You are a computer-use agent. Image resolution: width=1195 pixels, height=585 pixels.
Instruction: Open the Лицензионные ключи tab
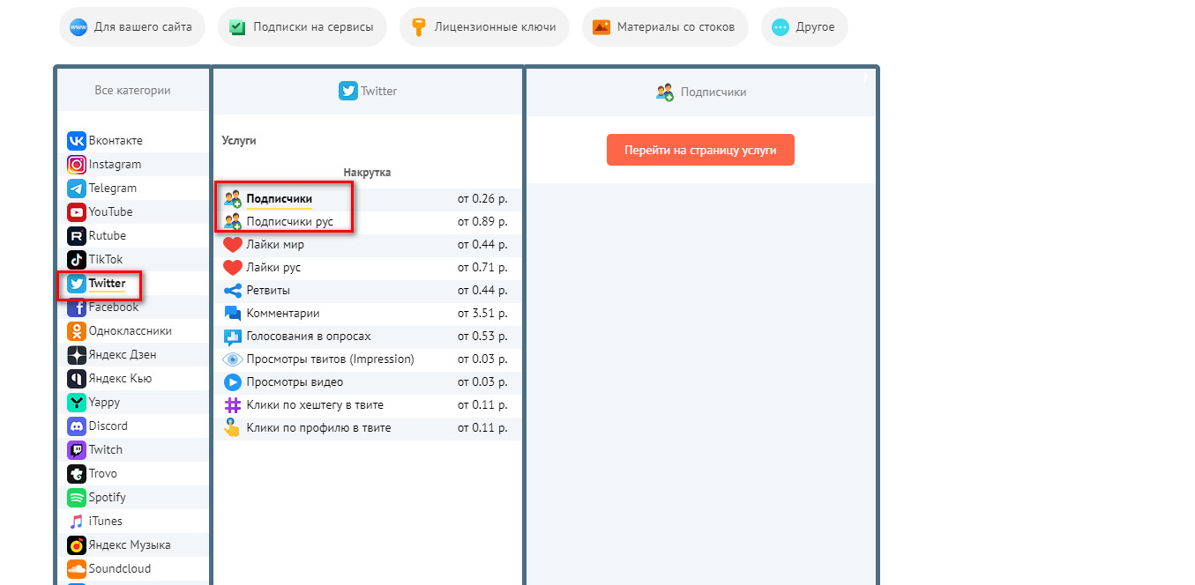[x=484, y=27]
